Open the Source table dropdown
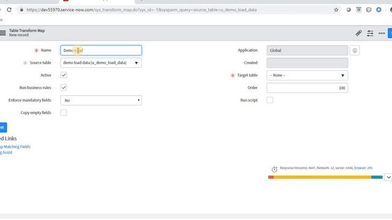 (x=101, y=63)
